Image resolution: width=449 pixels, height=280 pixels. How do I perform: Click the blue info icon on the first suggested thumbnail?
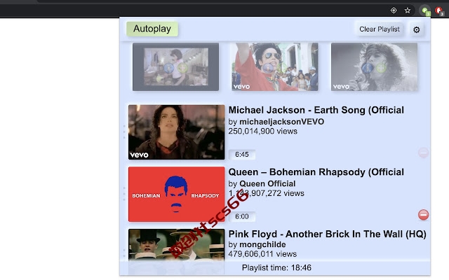pos(168,68)
